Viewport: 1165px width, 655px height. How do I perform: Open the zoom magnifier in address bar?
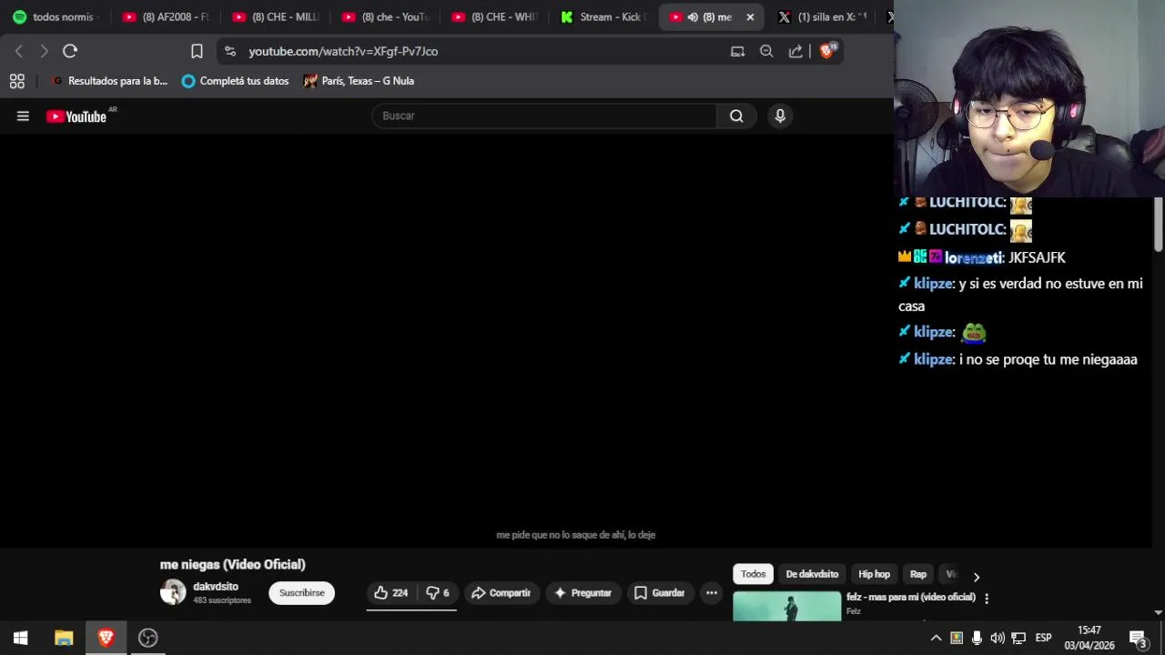click(766, 51)
